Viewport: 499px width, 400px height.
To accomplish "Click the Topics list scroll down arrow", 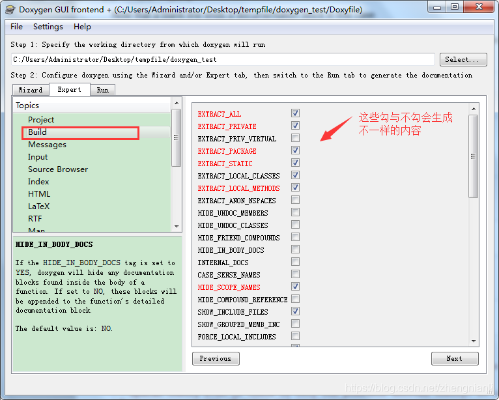I will 177,227.
